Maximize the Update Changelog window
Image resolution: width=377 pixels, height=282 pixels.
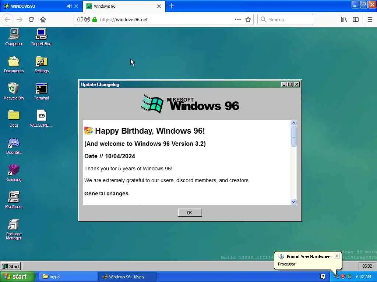click(x=290, y=84)
